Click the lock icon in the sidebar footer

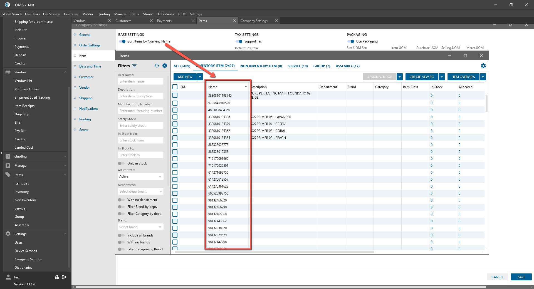coord(57,277)
